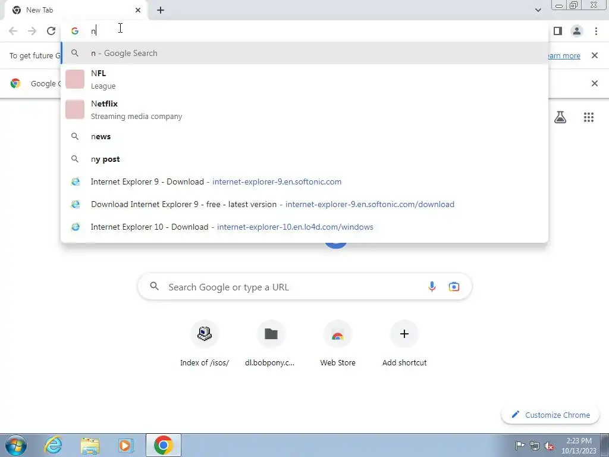
Task: Click the browser Forward arrow
Action: coord(32,31)
